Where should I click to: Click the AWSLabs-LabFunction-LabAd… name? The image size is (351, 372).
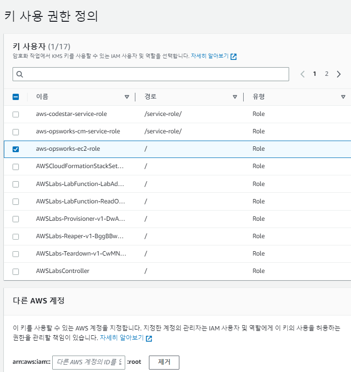(x=80, y=184)
